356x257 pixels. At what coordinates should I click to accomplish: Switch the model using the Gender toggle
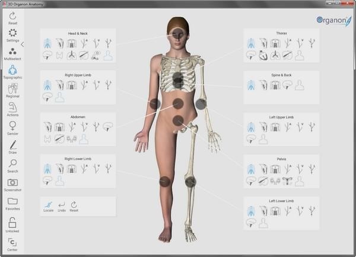tap(12, 126)
